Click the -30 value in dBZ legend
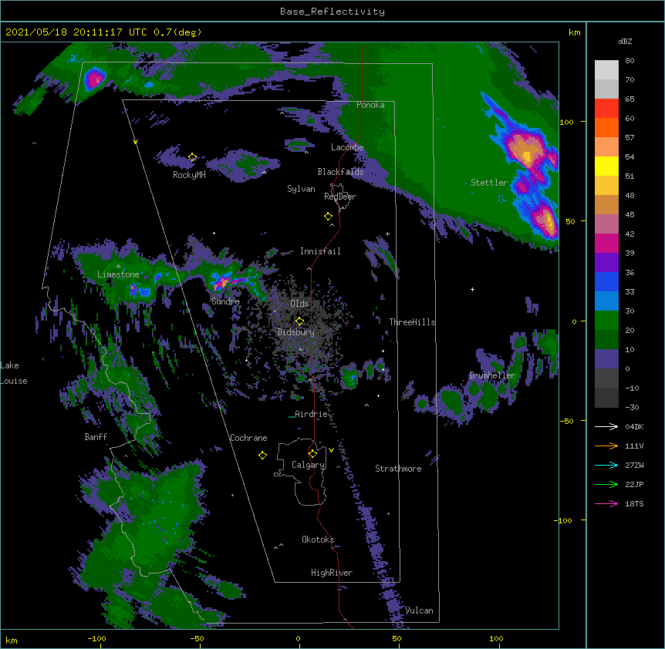The height and width of the screenshot is (649, 665). (632, 407)
